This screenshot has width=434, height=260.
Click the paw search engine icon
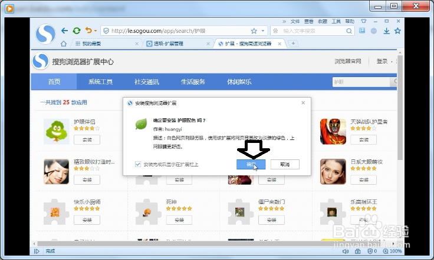click(275, 31)
